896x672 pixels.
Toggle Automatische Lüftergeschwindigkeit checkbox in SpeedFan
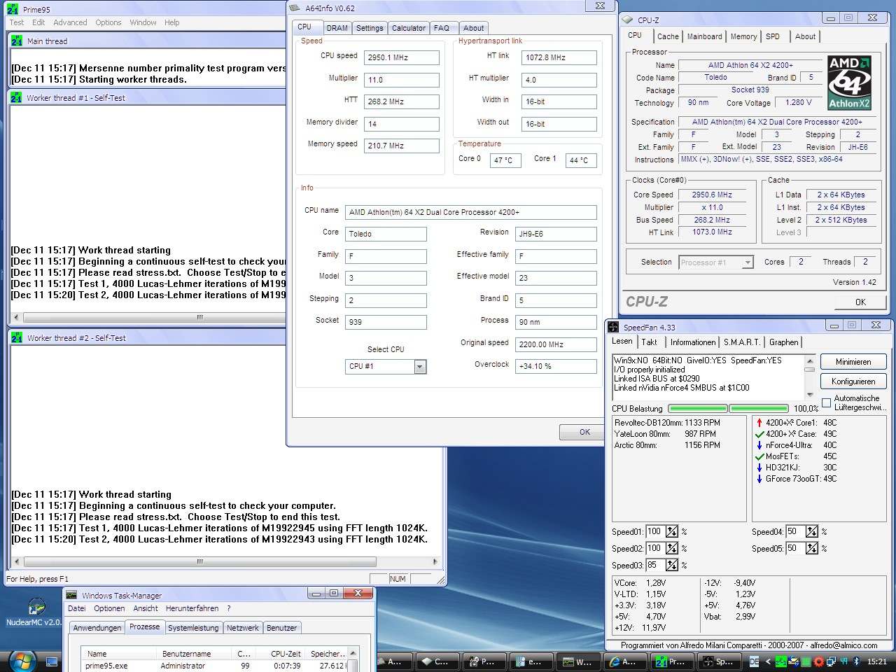[826, 402]
